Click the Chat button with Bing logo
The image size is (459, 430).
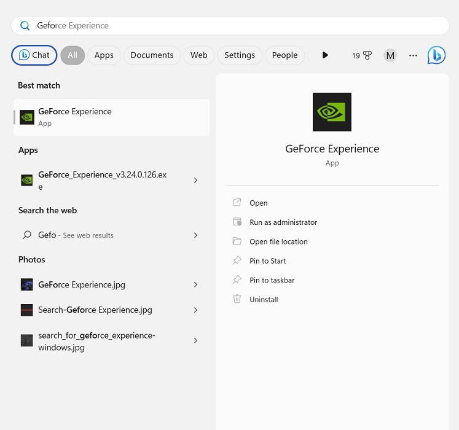click(x=34, y=55)
